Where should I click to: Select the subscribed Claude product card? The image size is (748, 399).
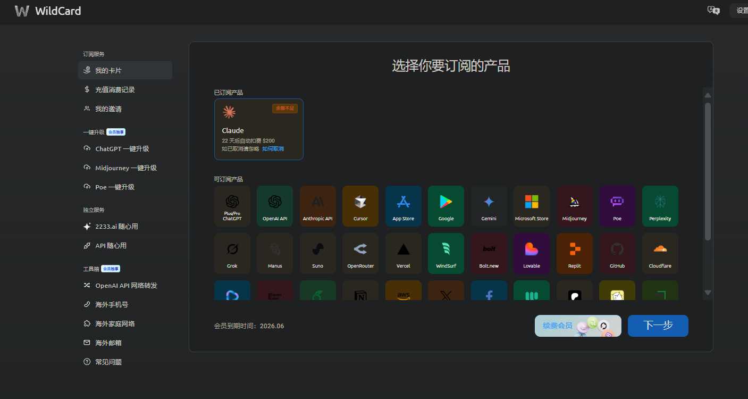pyautogui.click(x=258, y=129)
